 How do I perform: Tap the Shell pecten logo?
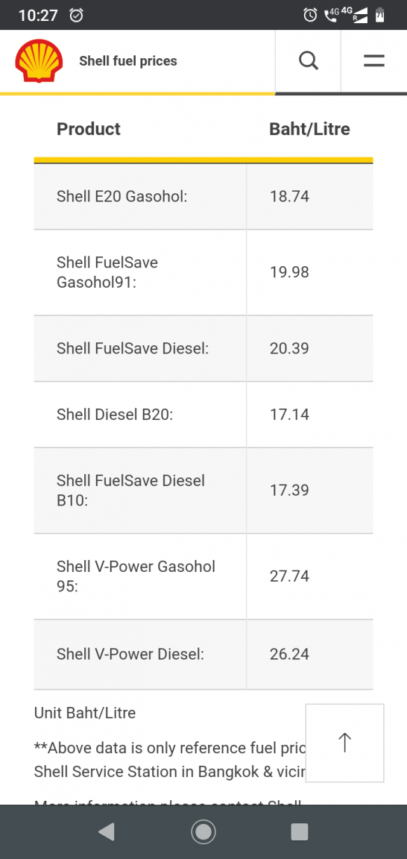click(x=39, y=61)
